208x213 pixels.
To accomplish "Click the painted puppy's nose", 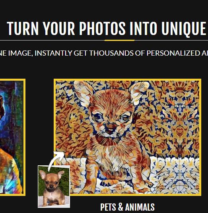I will (x=111, y=124).
